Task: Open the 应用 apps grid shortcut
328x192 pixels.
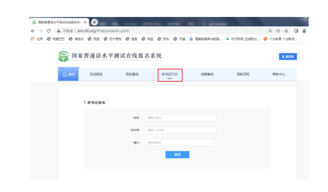Action: coord(37,39)
